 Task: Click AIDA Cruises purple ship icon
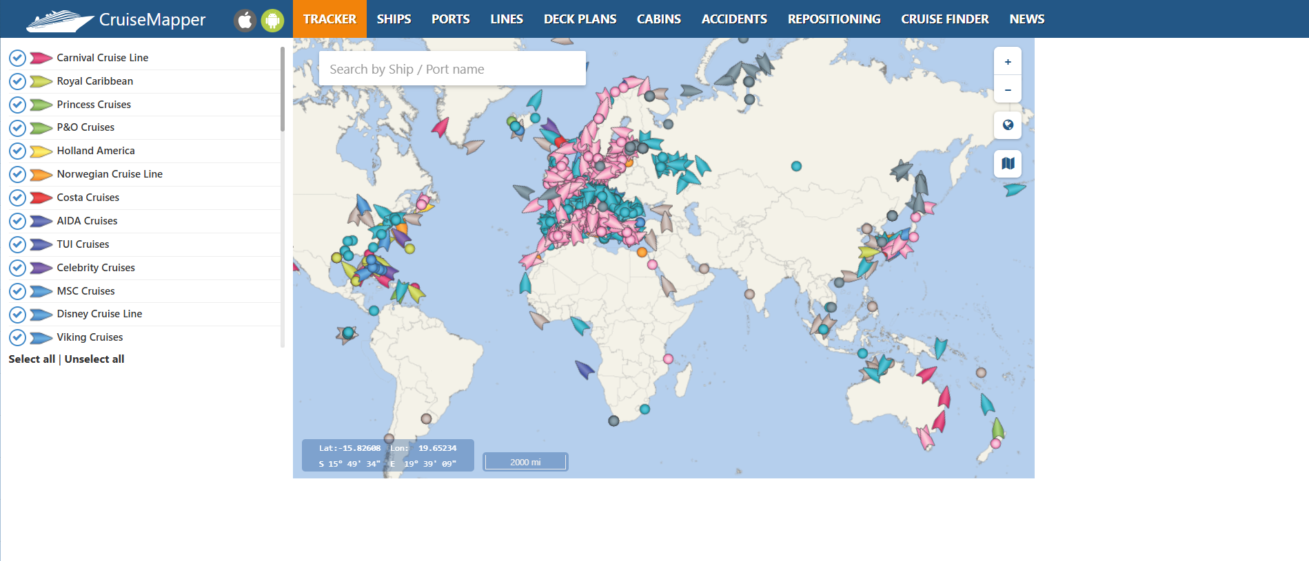click(x=41, y=221)
